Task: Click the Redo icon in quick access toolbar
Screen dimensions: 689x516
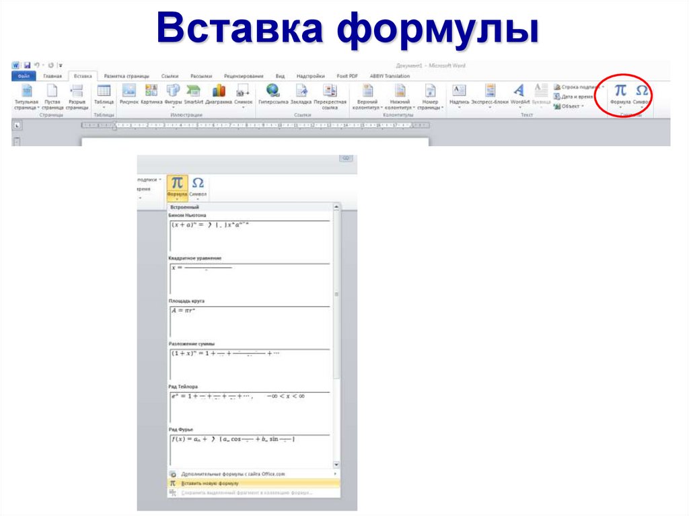Action: point(51,65)
